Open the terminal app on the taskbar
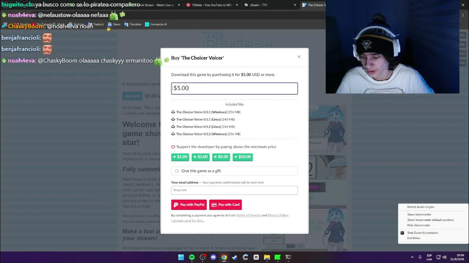Viewport: 469px width, 263px height. (288, 257)
